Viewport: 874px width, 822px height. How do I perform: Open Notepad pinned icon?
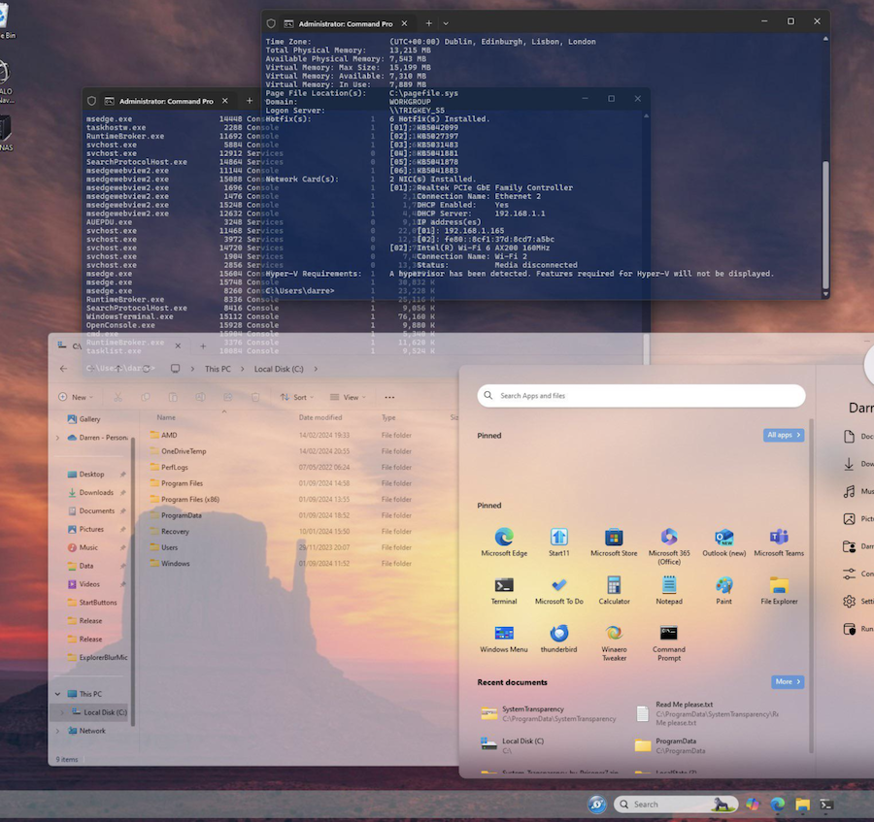(x=669, y=590)
